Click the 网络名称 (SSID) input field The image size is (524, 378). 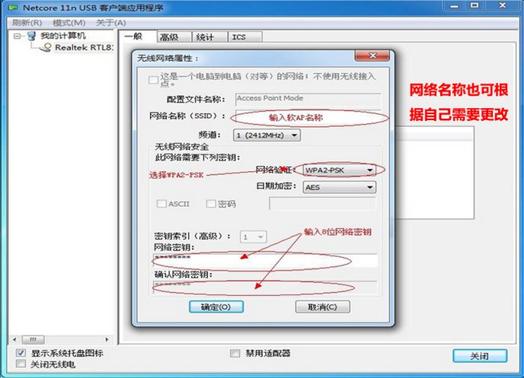coord(308,116)
